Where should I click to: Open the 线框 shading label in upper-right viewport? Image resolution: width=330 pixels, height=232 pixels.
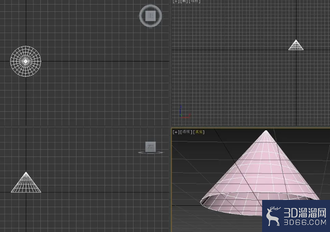click(194, 1)
